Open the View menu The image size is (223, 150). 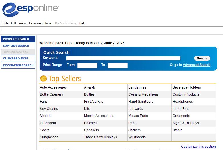[x=22, y=23]
